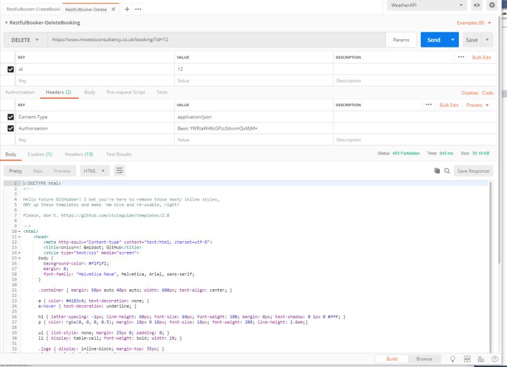
Task: Uncheck the Authorisation header checkbox
Action: point(11,128)
